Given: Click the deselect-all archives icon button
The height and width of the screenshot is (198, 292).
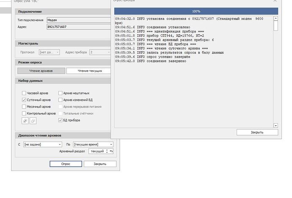Looking at the screenshot, I should (x=33, y=121).
